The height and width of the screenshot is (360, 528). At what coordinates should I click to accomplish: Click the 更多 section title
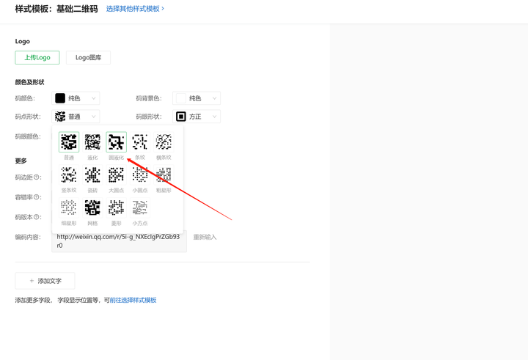click(21, 161)
